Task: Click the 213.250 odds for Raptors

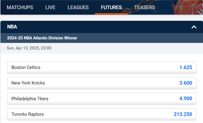Action: tap(183, 114)
